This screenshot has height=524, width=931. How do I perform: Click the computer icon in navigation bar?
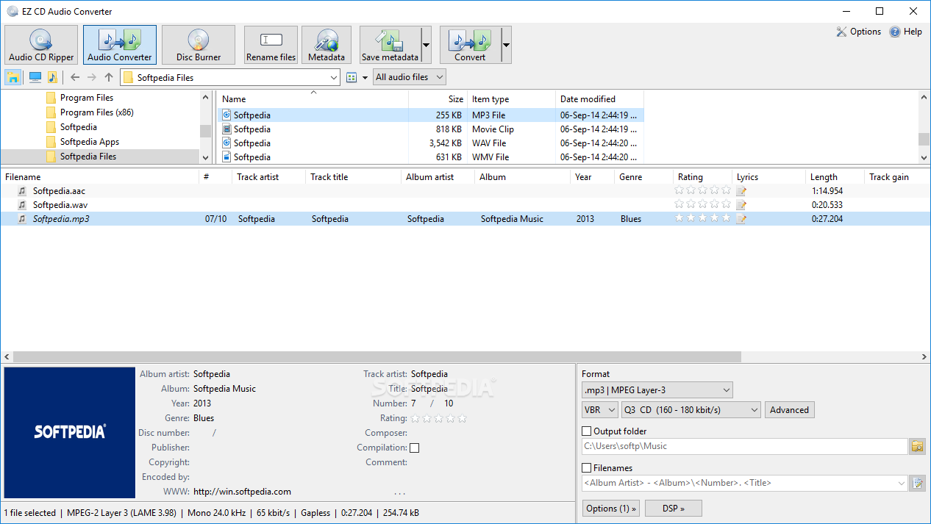click(x=35, y=77)
